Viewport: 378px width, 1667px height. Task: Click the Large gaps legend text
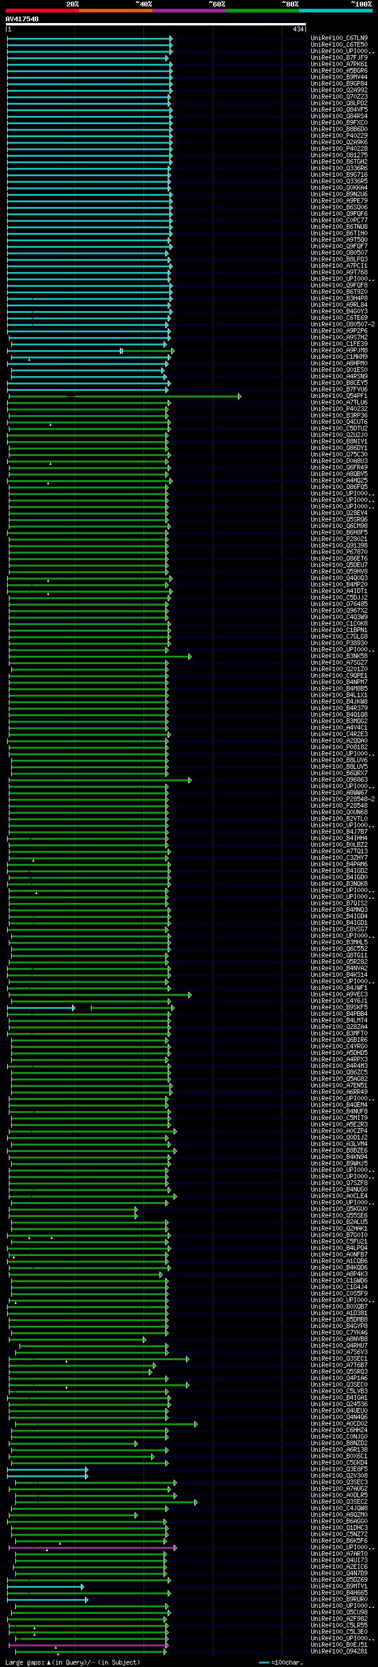coord(71,1662)
